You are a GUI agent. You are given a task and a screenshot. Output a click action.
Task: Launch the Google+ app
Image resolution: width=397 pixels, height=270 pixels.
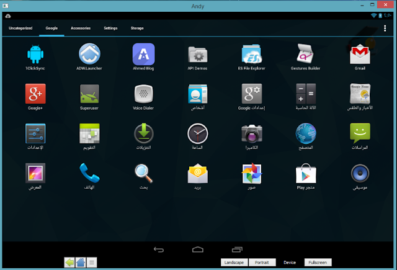click(x=35, y=94)
